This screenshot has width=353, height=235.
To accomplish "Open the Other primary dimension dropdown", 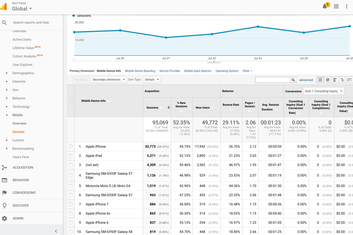I will coord(247,71).
